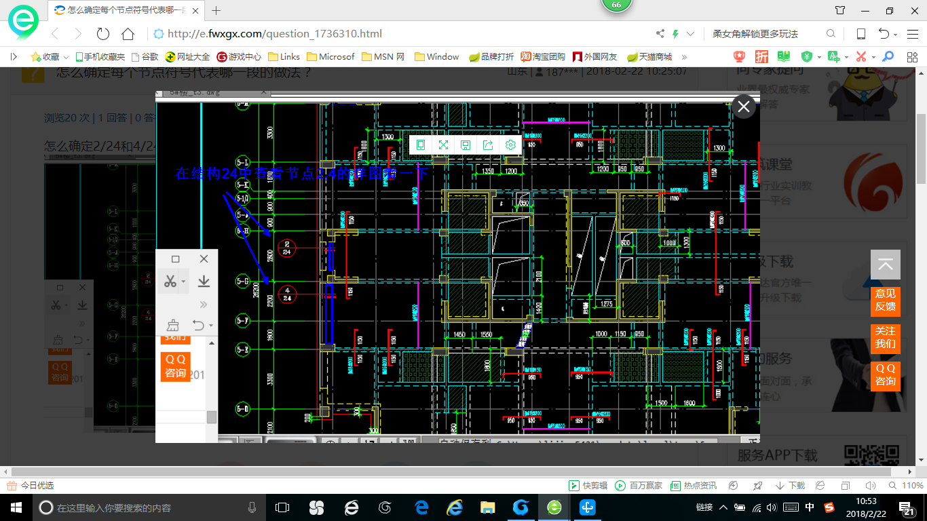Close the current browser tab

click(x=195, y=10)
